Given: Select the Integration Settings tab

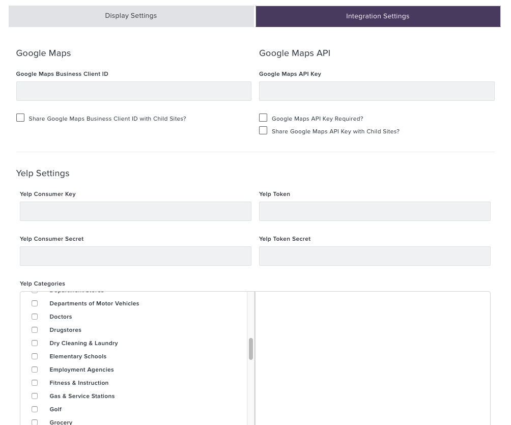Looking at the screenshot, I should [x=378, y=16].
